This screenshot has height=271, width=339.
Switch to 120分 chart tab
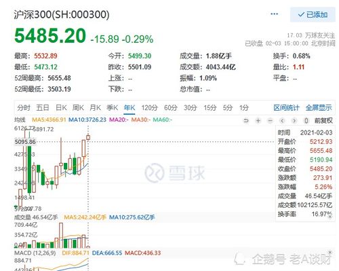tap(150, 108)
